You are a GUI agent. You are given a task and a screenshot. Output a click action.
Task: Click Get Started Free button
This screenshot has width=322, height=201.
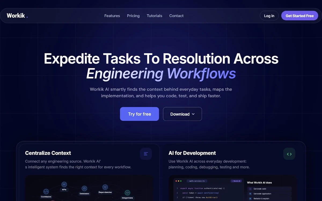coord(299,16)
